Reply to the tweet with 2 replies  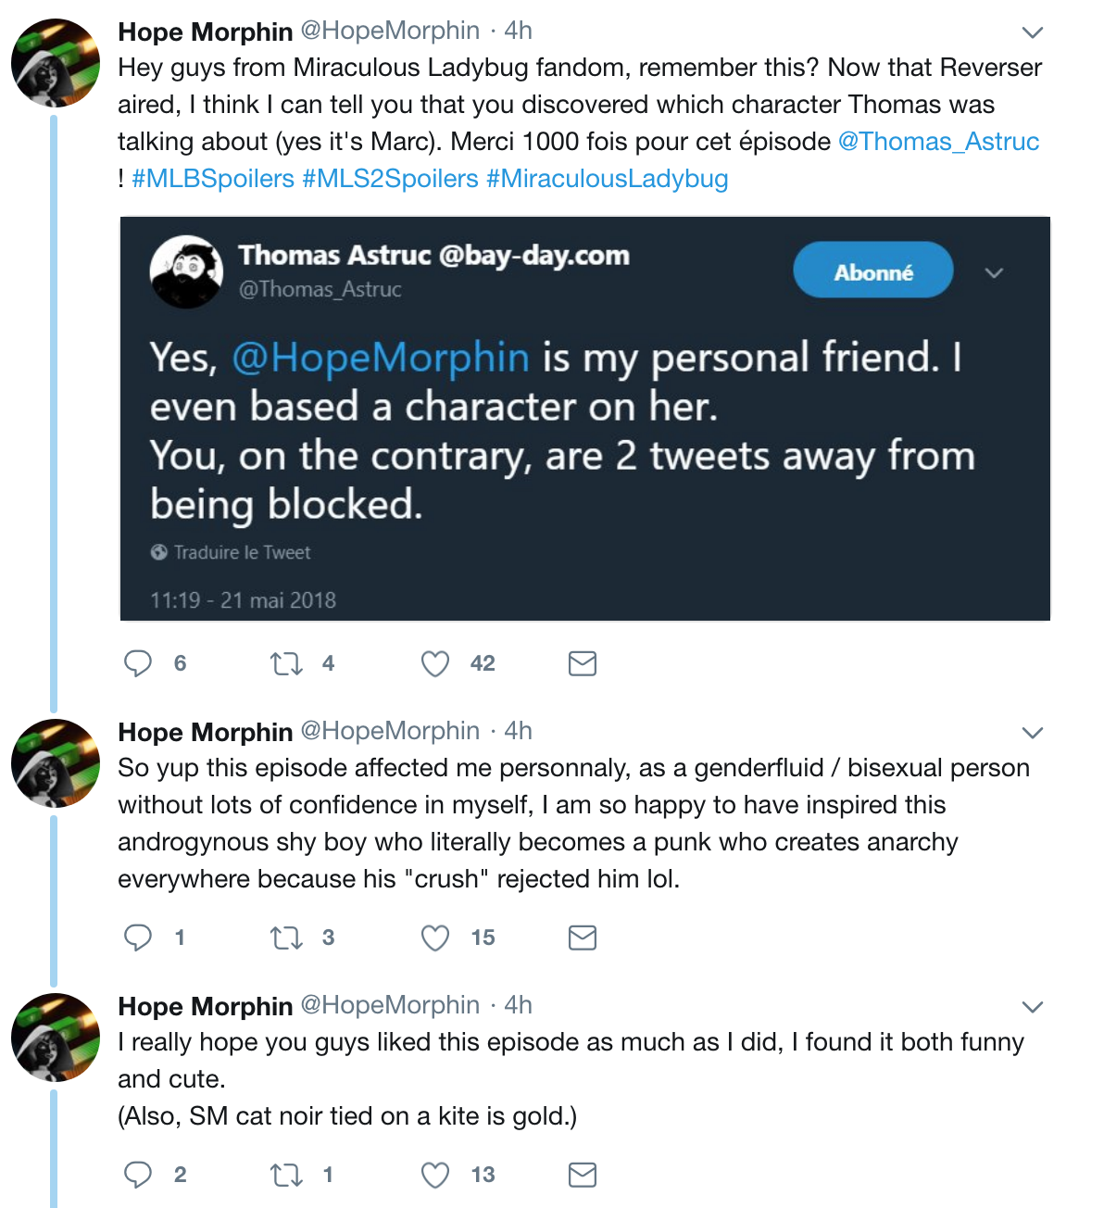[x=138, y=1175]
